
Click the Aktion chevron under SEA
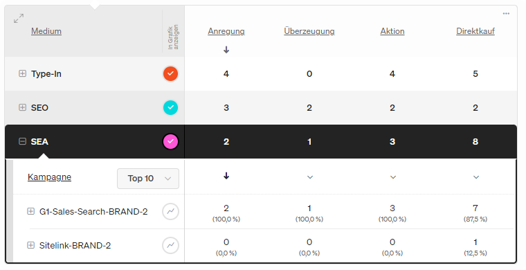tap(393, 177)
